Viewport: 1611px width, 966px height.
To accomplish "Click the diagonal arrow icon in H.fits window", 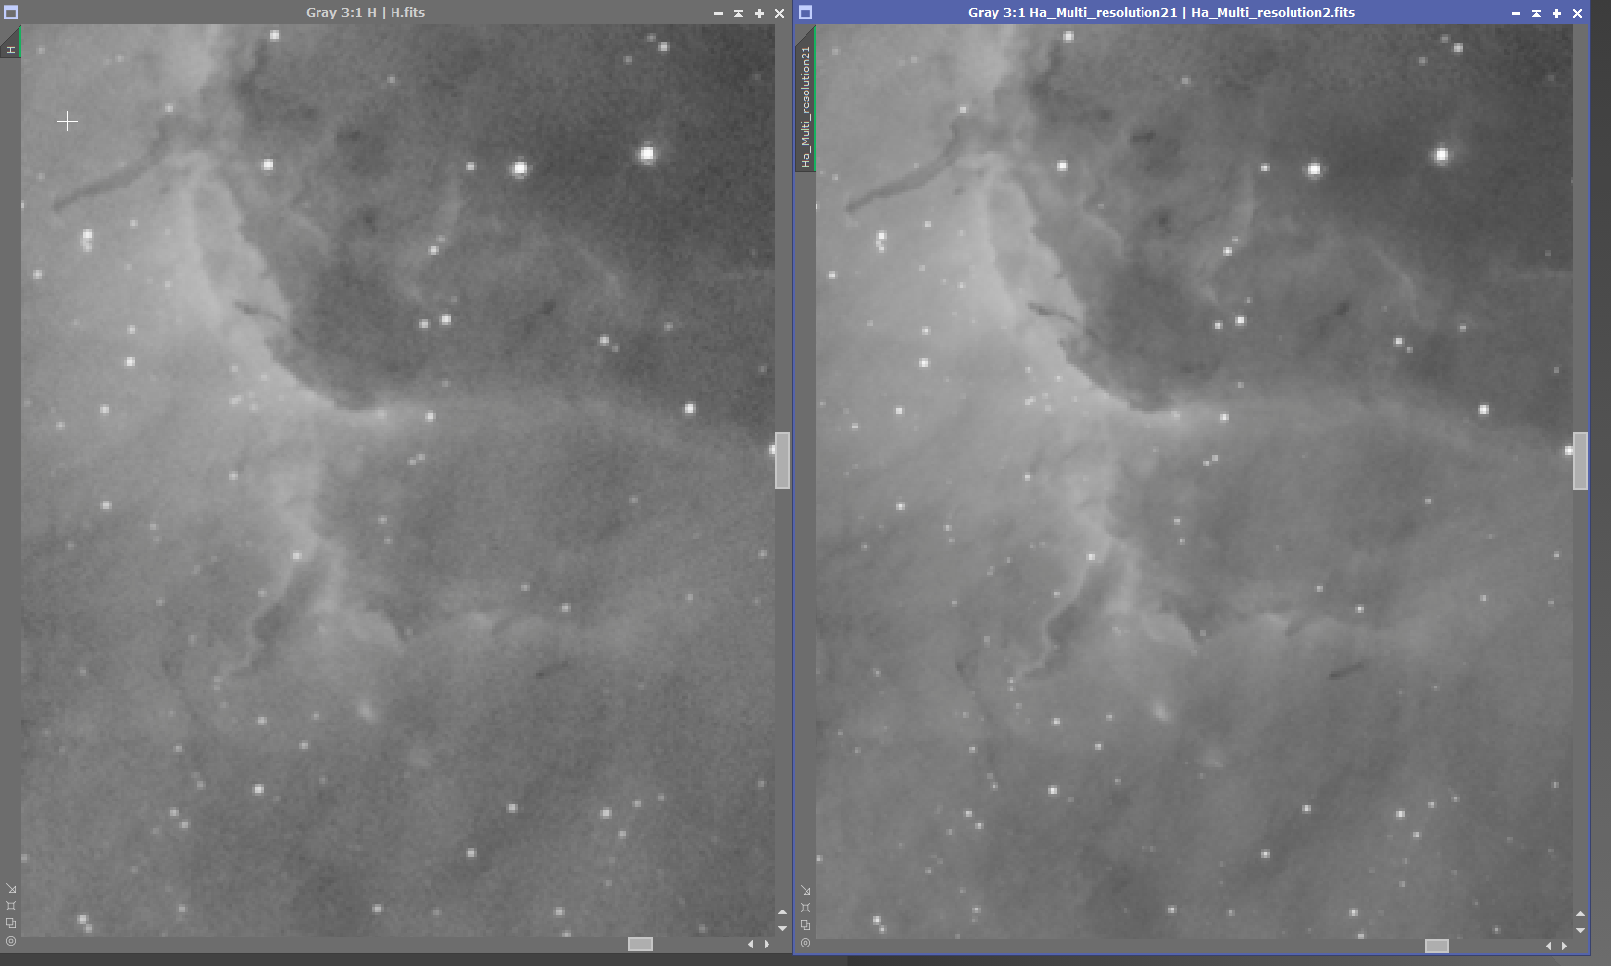I will (11, 888).
